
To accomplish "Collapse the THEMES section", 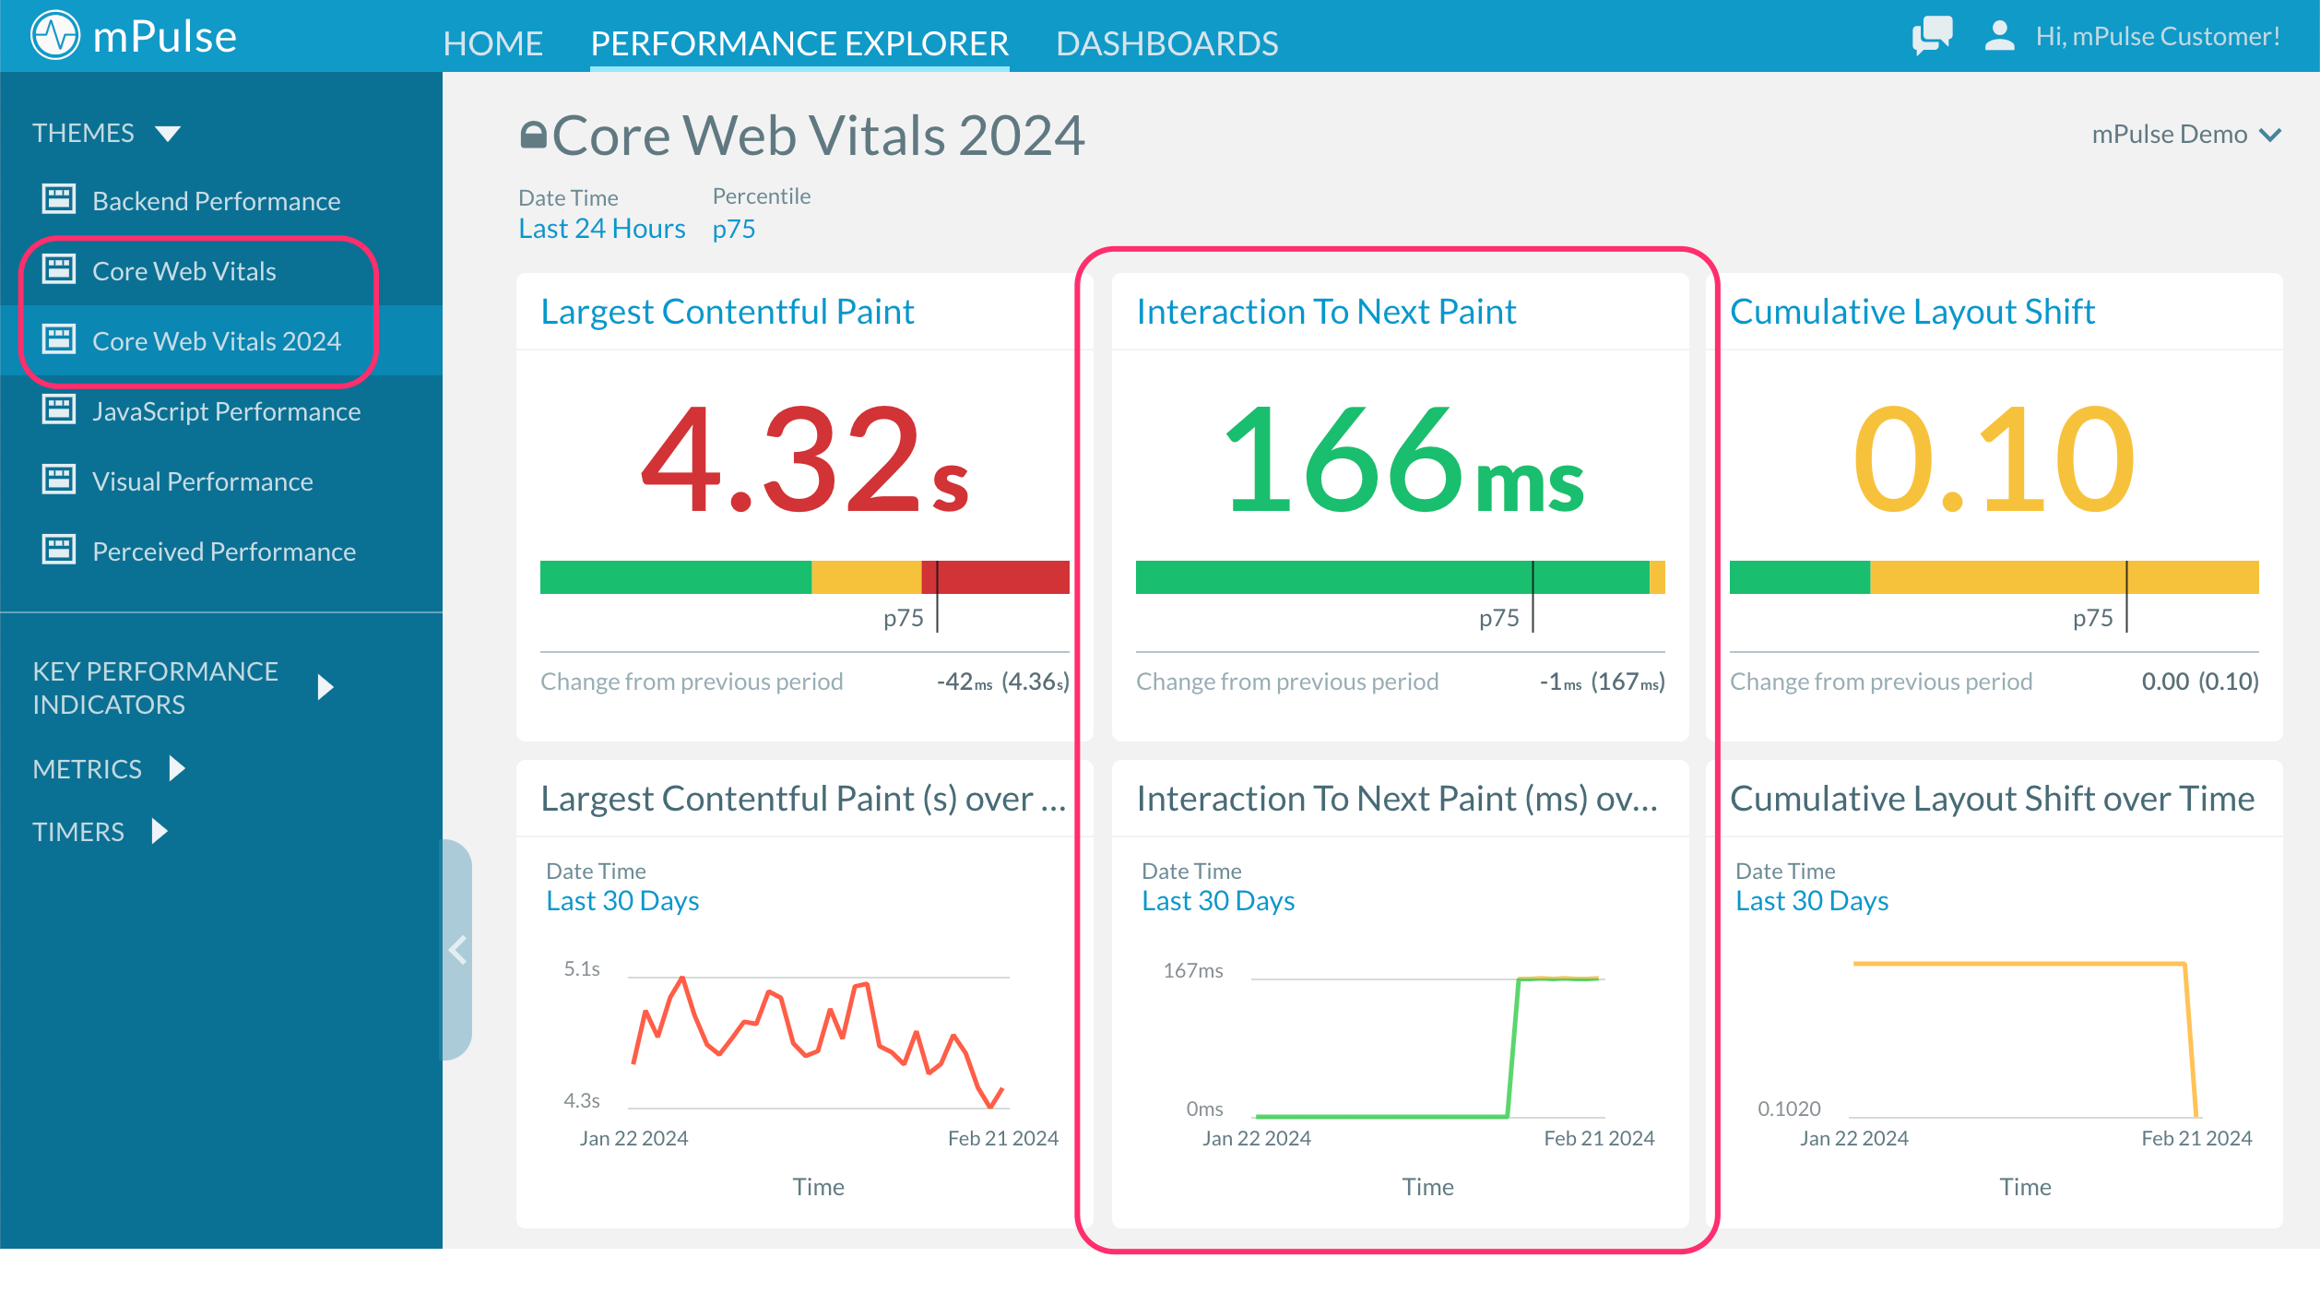I will pyautogui.click(x=166, y=132).
